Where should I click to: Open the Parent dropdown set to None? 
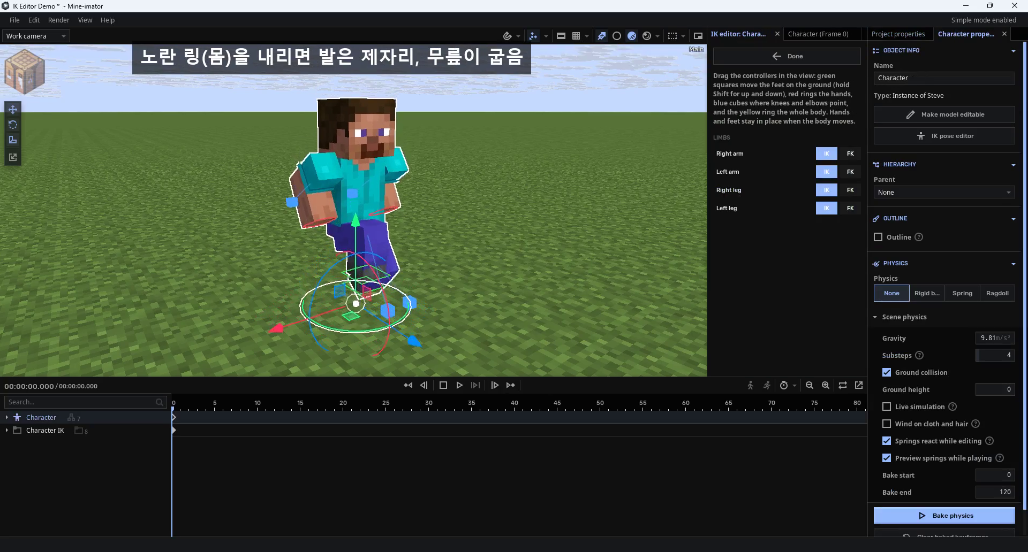click(x=944, y=192)
